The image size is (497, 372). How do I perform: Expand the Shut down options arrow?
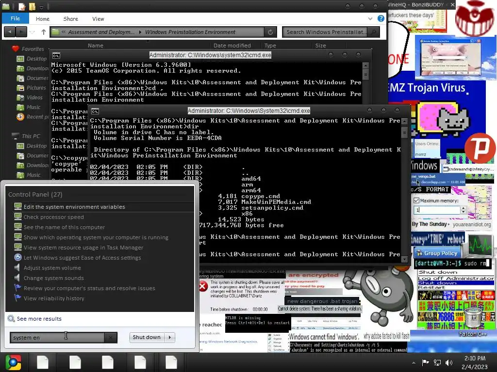click(170, 337)
